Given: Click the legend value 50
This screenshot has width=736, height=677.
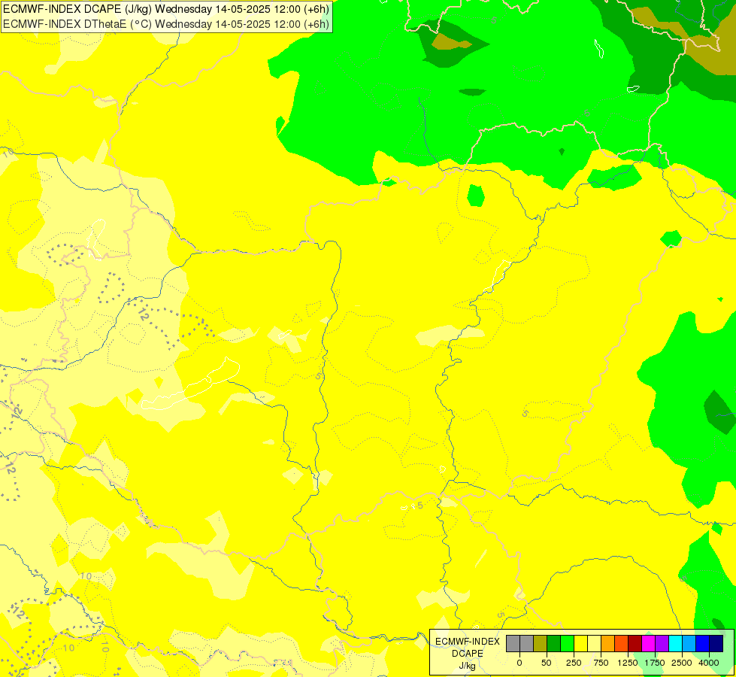Looking at the screenshot, I should point(547,663).
